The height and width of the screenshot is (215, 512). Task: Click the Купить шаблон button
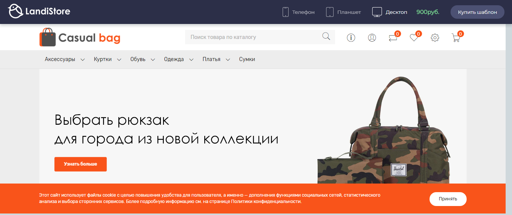click(x=477, y=12)
